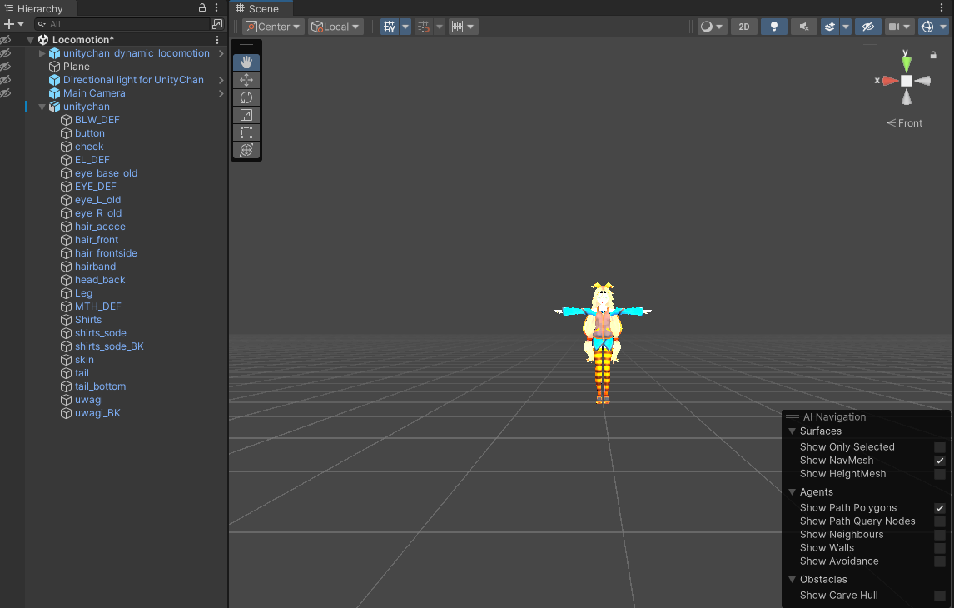
Task: Select the Scale tool
Action: tap(246, 115)
